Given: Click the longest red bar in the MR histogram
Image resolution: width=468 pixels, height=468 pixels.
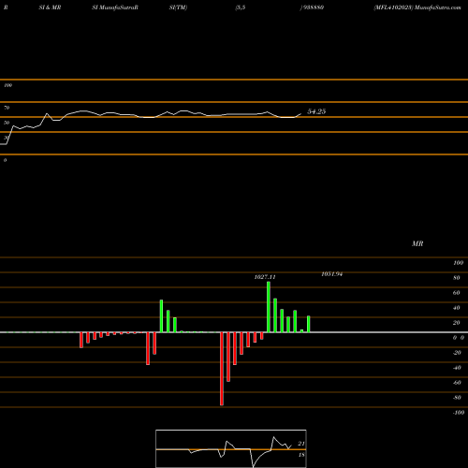Looking at the screenshot, I should coord(222,369).
